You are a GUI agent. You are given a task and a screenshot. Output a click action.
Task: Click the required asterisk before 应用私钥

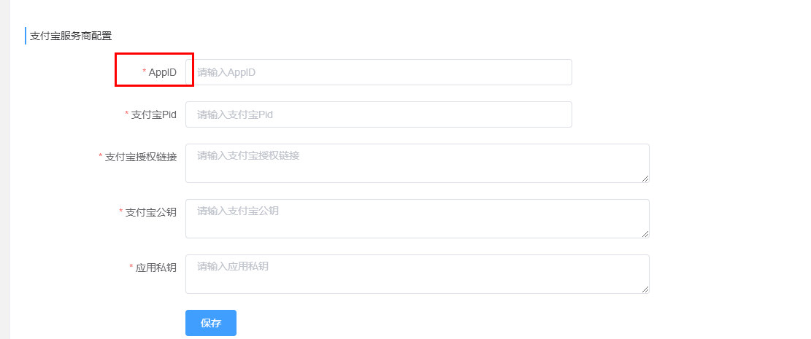(131, 268)
